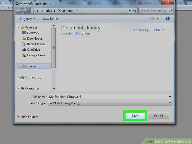Close the New Reference Library dialog
Screen dimensions: 192x144
pyautogui.click(x=167, y=2)
